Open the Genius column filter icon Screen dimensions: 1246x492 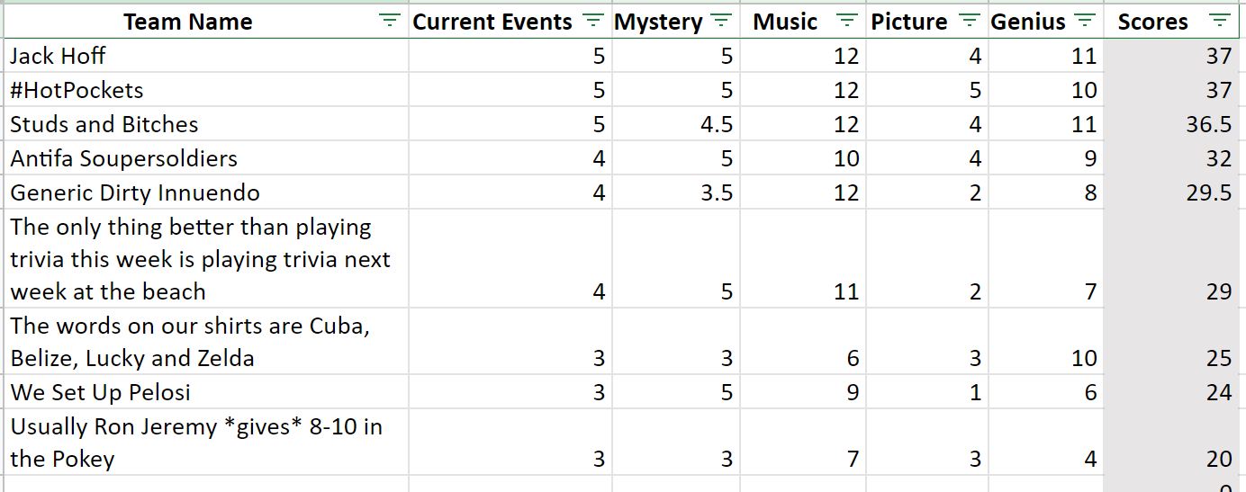pos(1085,21)
